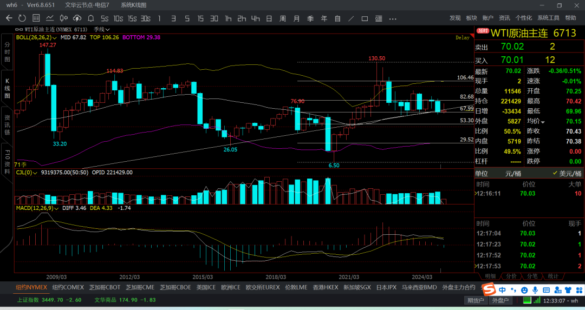Select the 芝加哥CBOT exchange tab
The image size is (585, 310).
(105, 287)
